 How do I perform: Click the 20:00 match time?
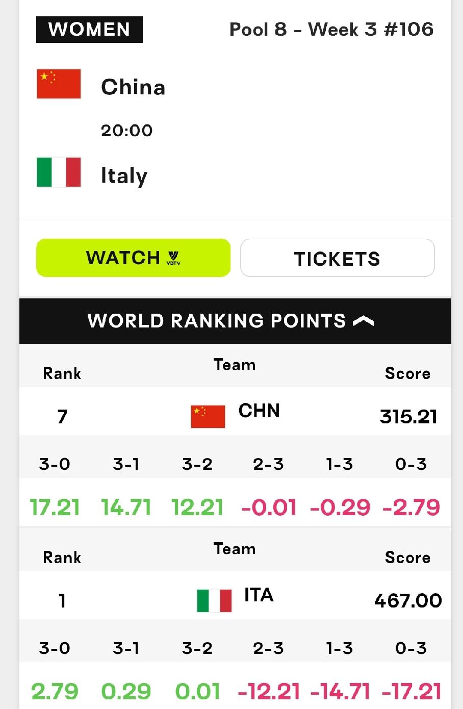point(126,131)
